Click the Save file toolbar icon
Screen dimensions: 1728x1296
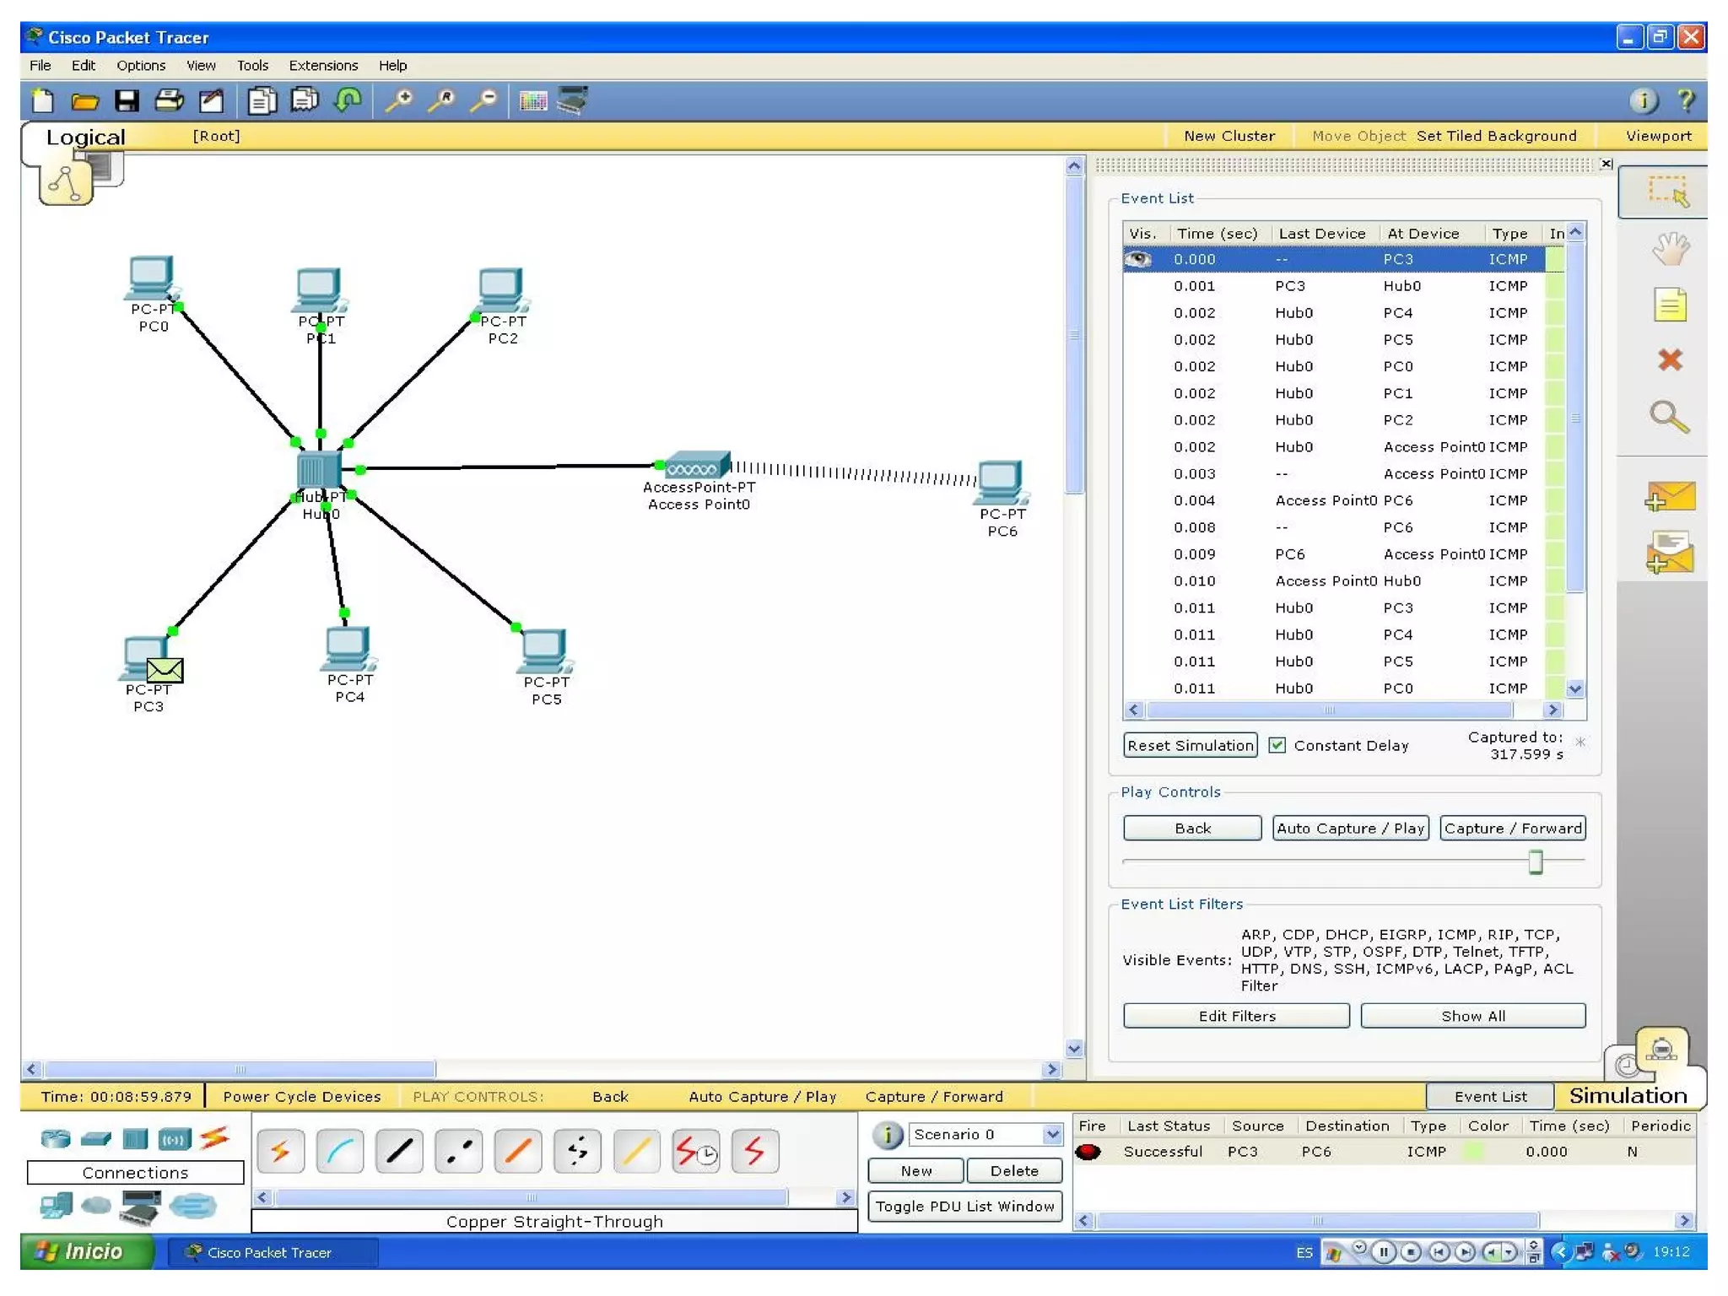(127, 101)
